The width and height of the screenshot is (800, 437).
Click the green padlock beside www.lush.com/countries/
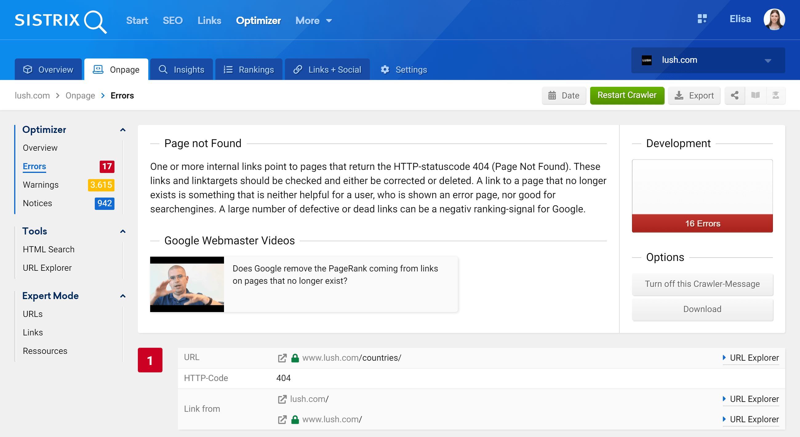[295, 358]
